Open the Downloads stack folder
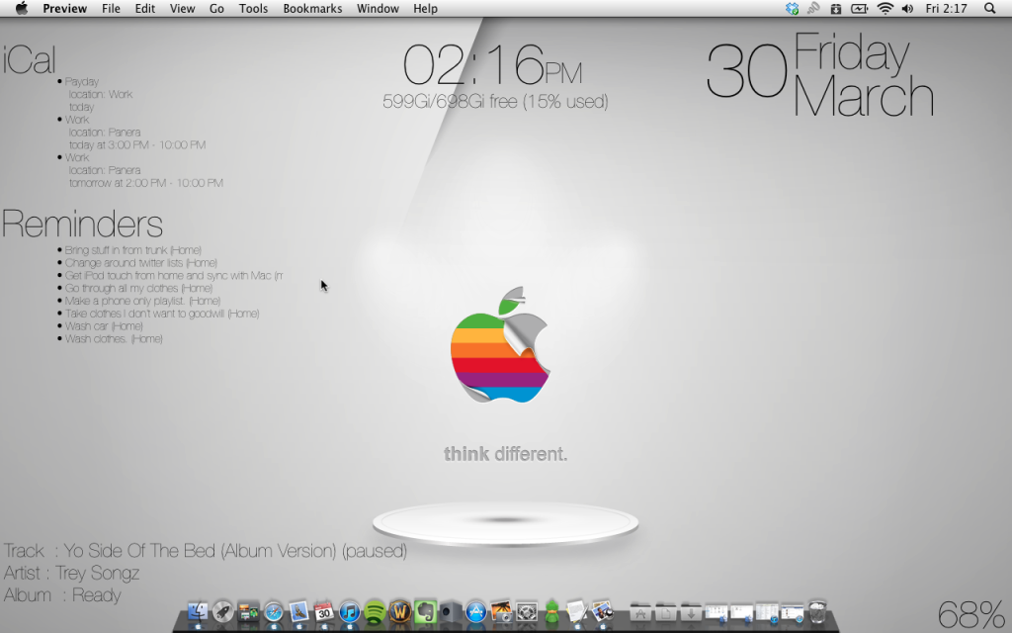Screen dimensions: 1012x633 (692, 613)
